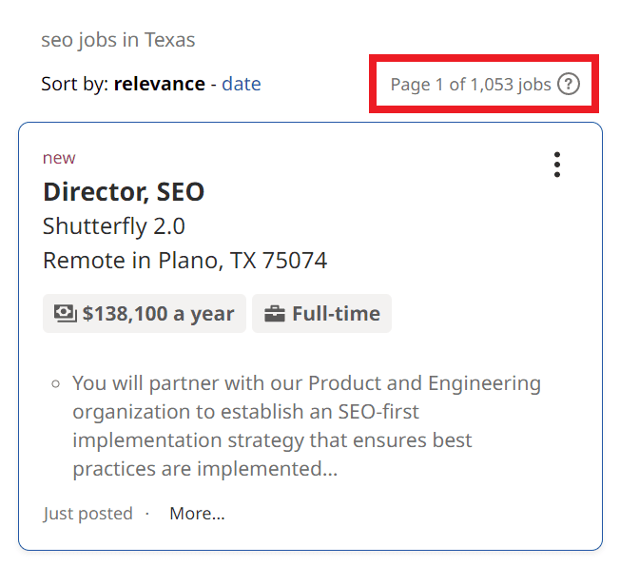Open the job count help question icon
Screen dimensions: 620x566
point(569,84)
